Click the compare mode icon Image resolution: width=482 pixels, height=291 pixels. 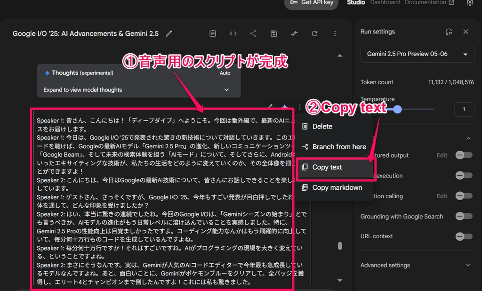coord(294,33)
